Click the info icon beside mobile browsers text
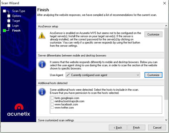This screenshot has width=169, height=133. (x=42, y=64)
